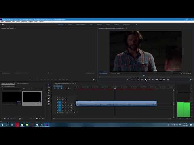The height and width of the screenshot is (145, 194).
Task: Select highlighted sequence thumbnail in Project panel
Action: click(32, 98)
